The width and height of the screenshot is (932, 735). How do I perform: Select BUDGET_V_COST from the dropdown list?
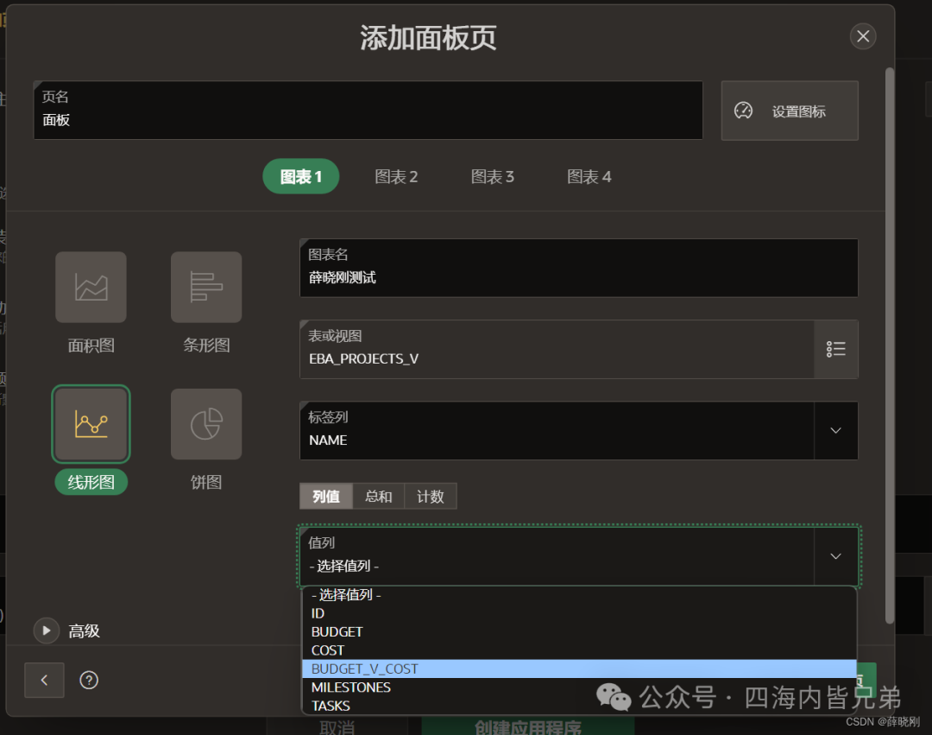click(579, 668)
